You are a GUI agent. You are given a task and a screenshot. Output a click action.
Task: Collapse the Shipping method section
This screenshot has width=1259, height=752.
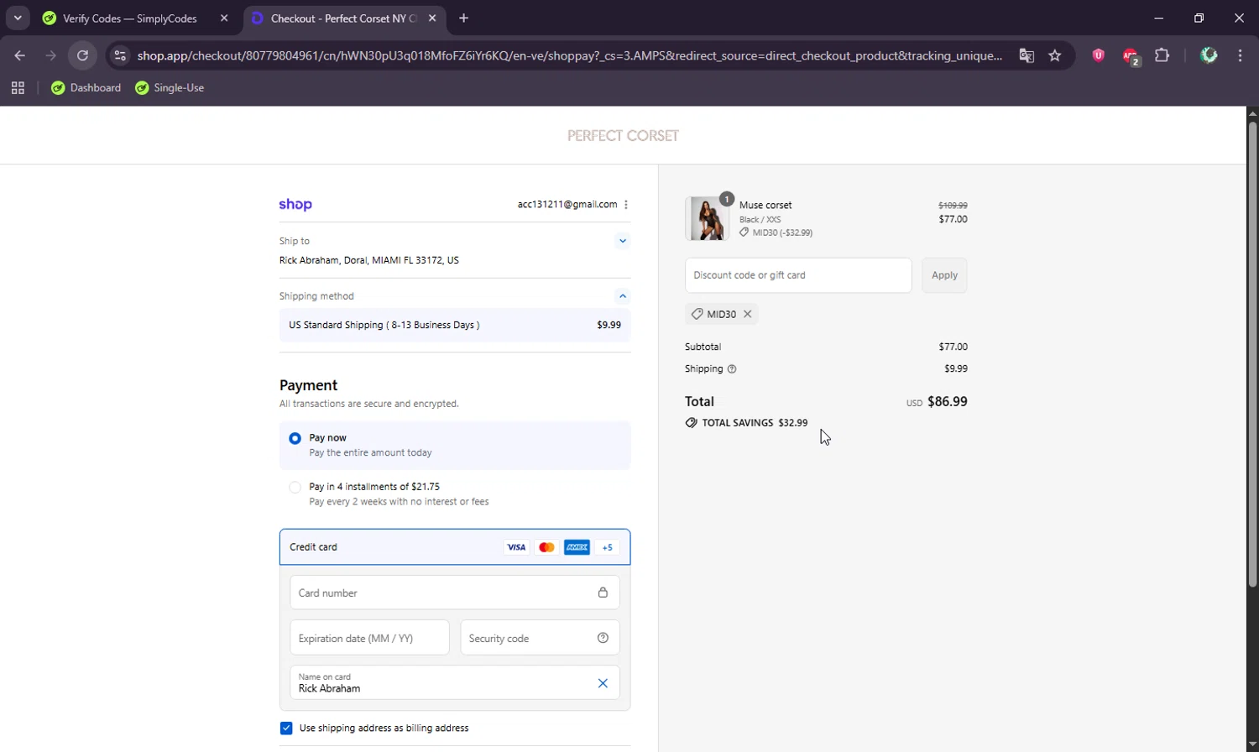[x=623, y=295]
